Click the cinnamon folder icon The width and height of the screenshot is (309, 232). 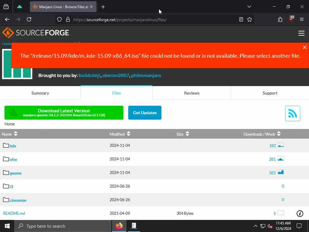click(6, 200)
